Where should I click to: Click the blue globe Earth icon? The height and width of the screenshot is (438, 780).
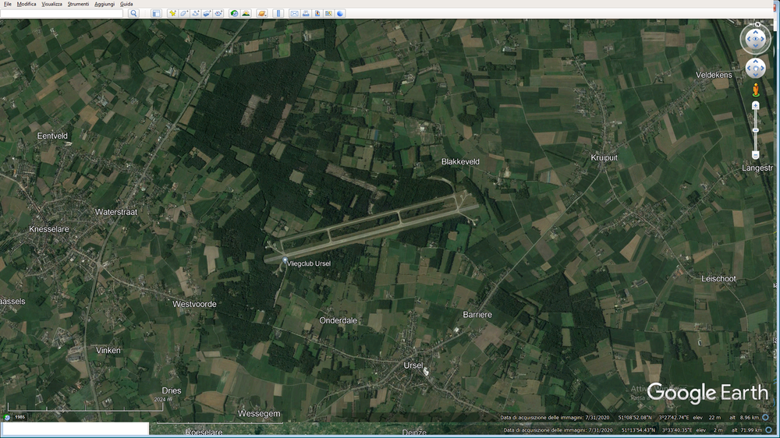tap(340, 13)
